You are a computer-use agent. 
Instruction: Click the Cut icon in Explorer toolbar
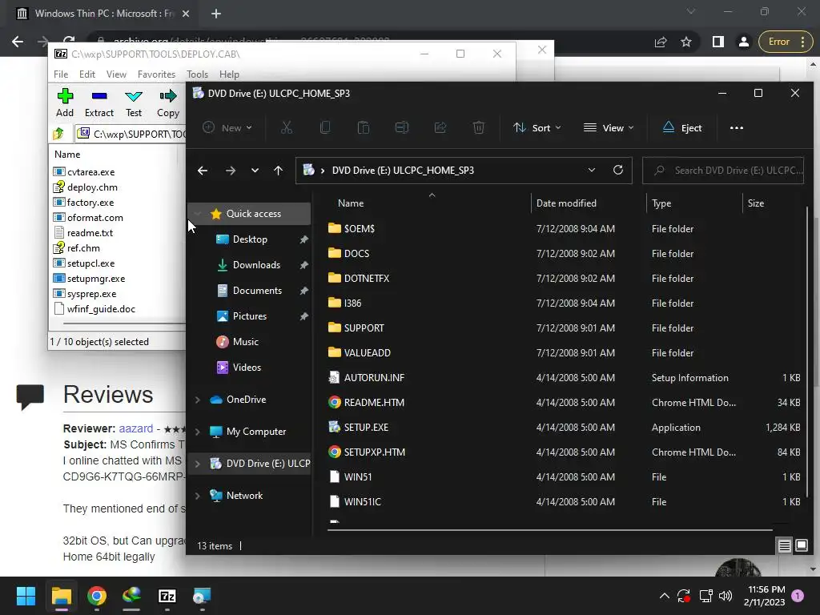click(x=287, y=127)
